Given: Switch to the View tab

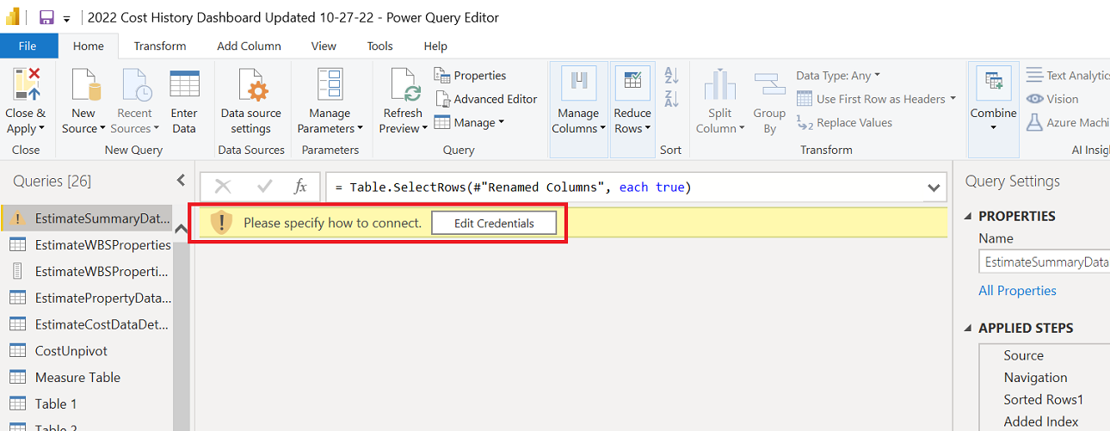Looking at the screenshot, I should click(324, 46).
